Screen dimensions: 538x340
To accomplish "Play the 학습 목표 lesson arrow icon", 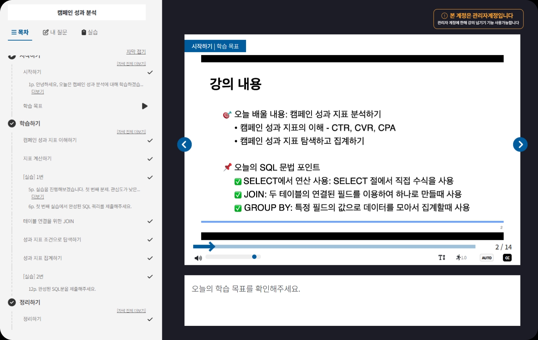I will 145,106.
